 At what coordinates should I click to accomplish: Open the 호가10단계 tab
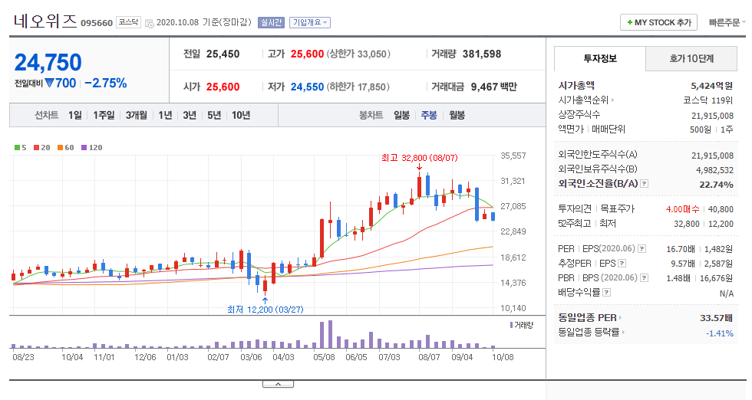point(691,58)
